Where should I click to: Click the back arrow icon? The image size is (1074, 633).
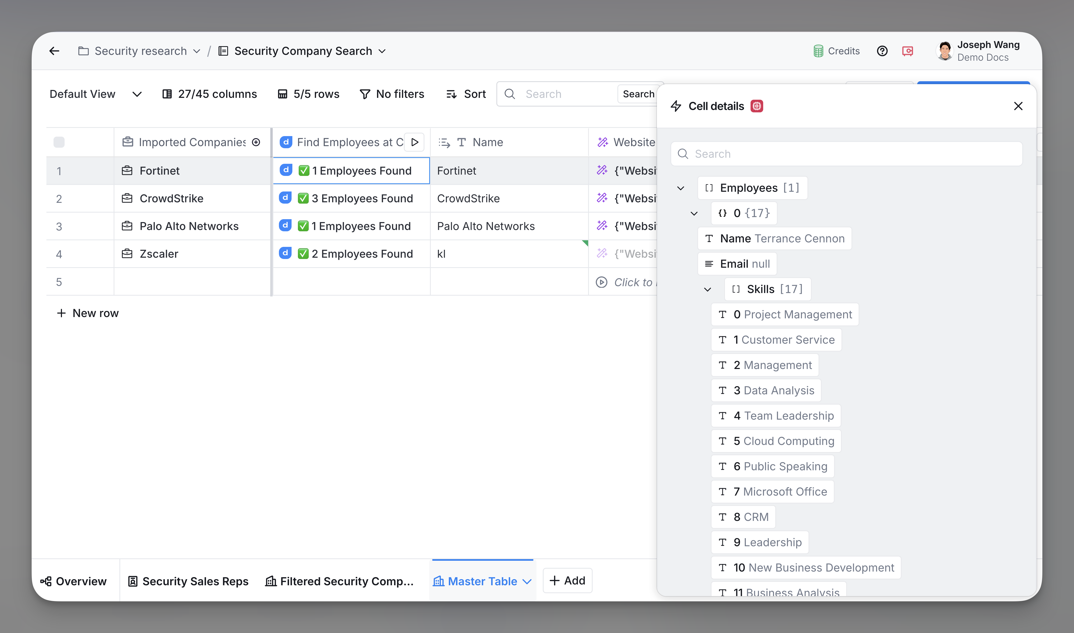click(54, 51)
